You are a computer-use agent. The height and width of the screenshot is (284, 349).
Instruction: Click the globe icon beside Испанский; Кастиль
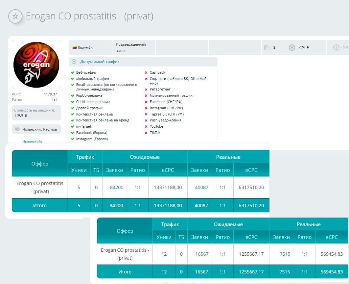point(17,129)
